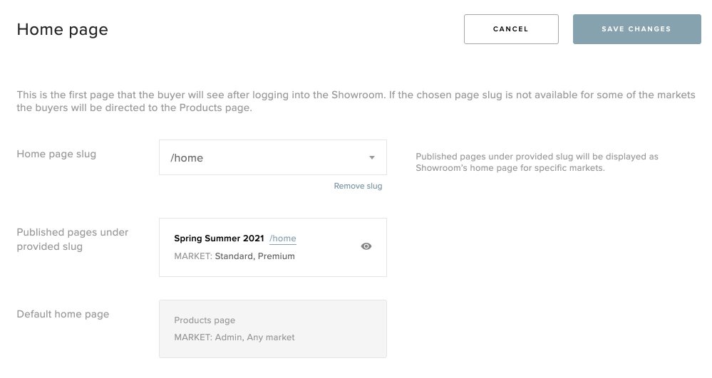Viewport: 712px width, 378px height.
Task: Click the "Products page" text
Action: [x=205, y=320]
